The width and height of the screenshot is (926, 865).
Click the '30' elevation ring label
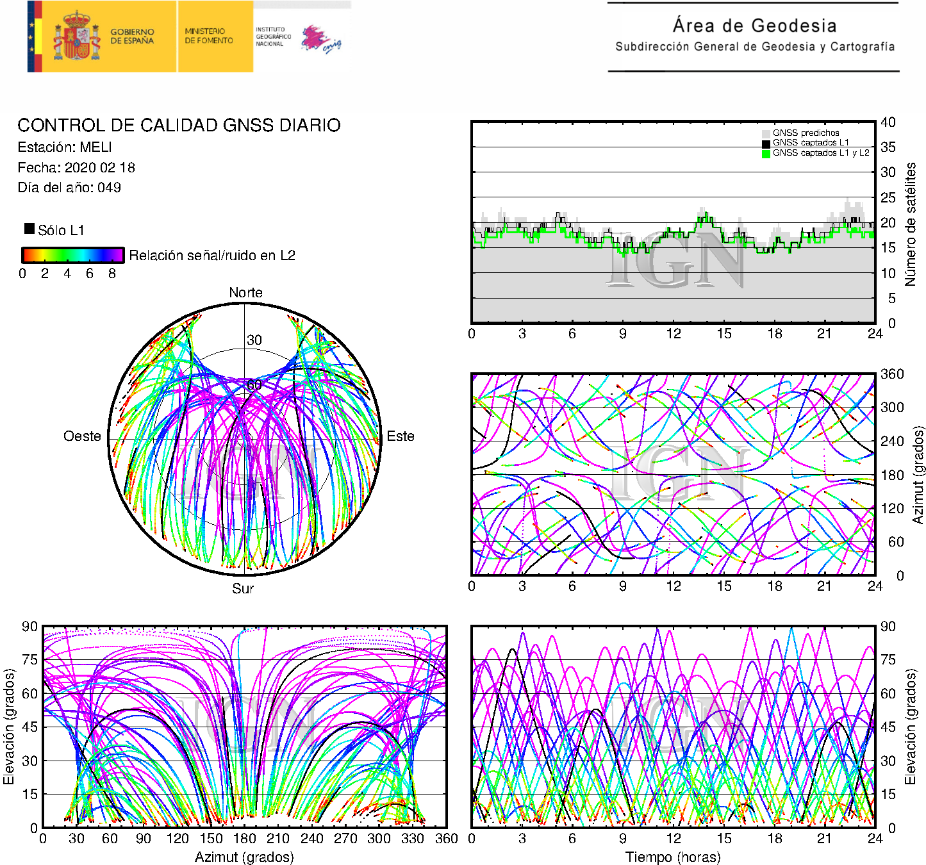[x=254, y=340]
